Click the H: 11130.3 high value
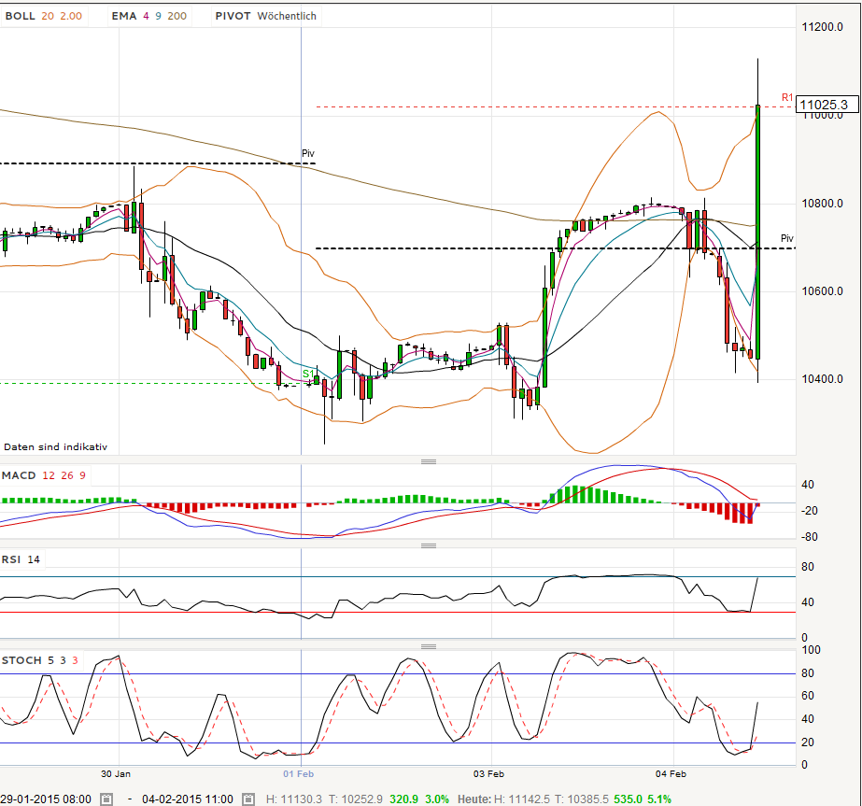This screenshot has width=862, height=806. coord(293,799)
